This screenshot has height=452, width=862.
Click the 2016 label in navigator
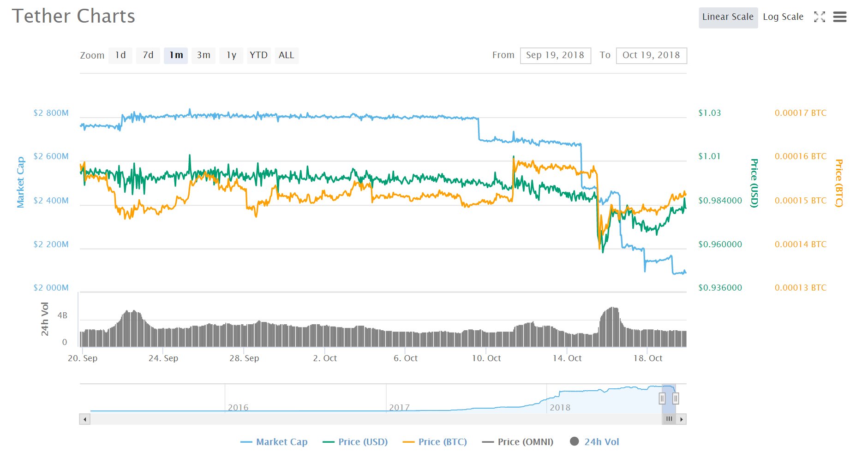tap(238, 408)
